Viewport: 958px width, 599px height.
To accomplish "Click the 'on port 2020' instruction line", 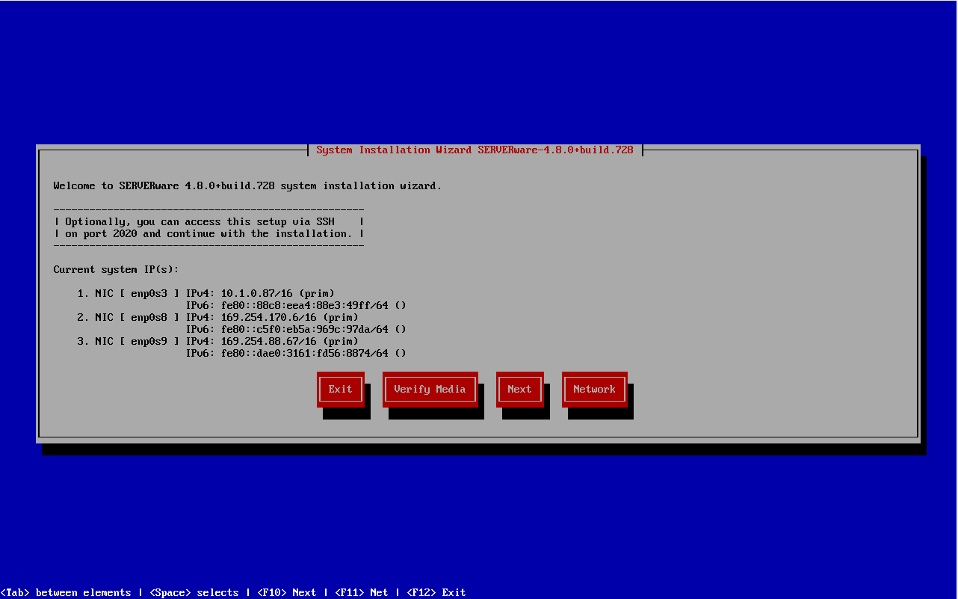I will [209, 233].
